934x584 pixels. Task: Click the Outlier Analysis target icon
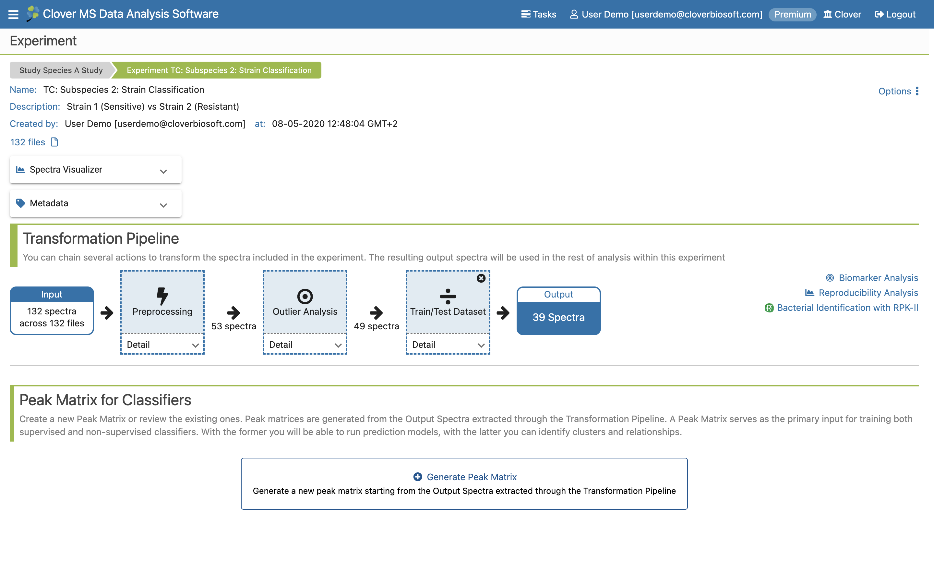(305, 296)
